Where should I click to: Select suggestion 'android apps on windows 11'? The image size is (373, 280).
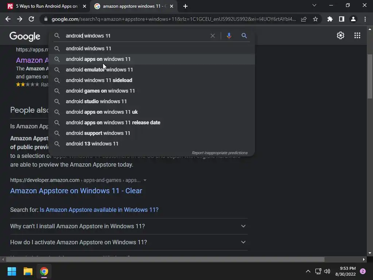coord(152,59)
